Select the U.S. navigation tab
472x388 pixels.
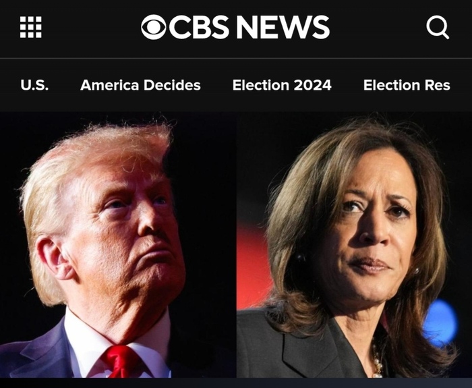(x=34, y=85)
